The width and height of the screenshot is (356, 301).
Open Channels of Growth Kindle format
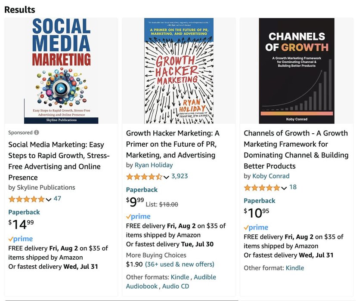[x=295, y=268]
